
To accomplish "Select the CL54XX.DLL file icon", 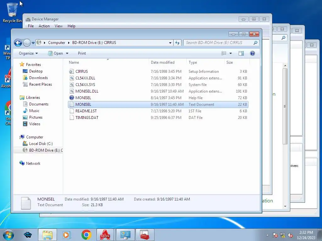I will pyautogui.click(x=71, y=78).
